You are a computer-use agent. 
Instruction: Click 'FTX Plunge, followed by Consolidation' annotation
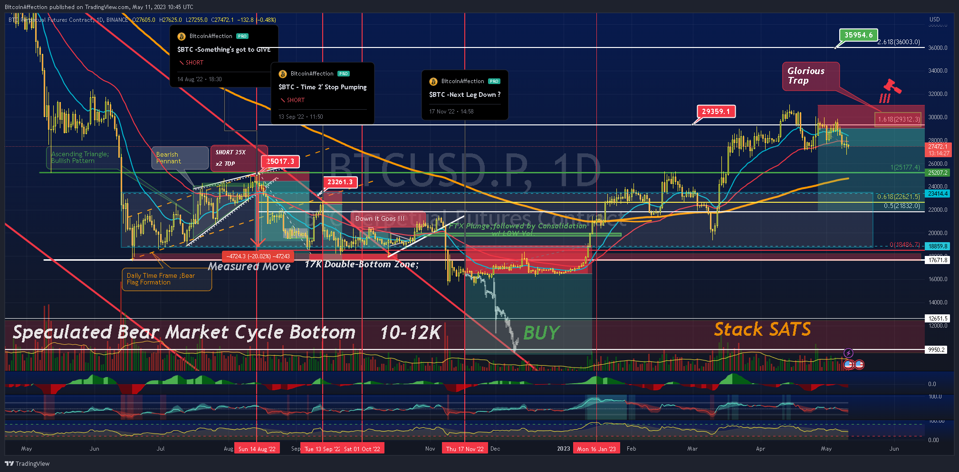[518, 229]
